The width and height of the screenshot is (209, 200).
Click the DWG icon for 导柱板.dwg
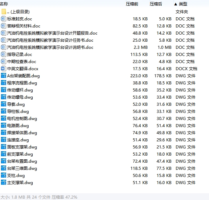tap(3, 111)
